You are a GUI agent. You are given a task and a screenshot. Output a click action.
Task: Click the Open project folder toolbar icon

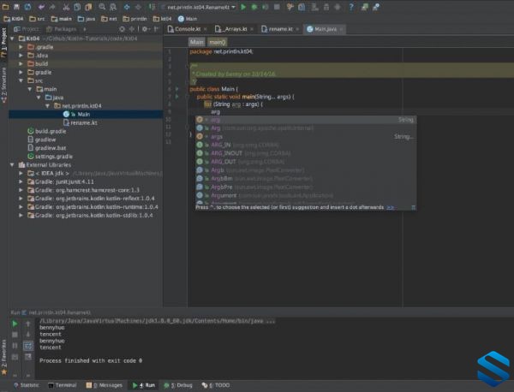tap(6, 7)
